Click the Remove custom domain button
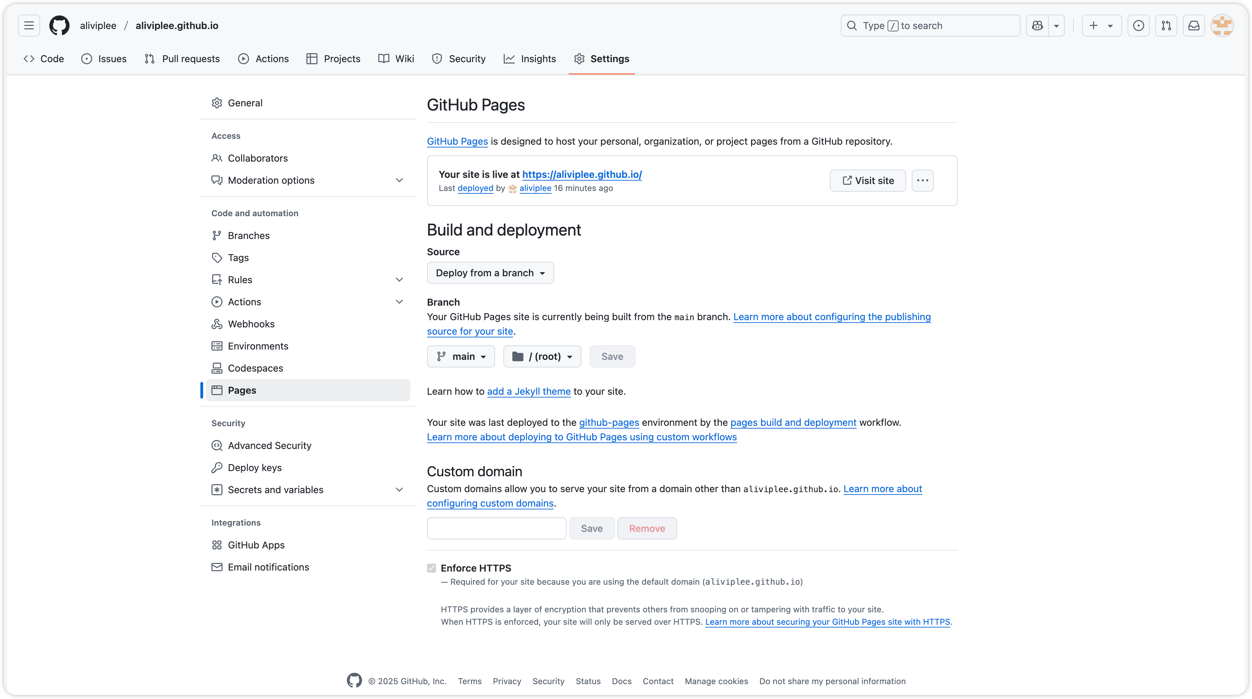 click(647, 528)
